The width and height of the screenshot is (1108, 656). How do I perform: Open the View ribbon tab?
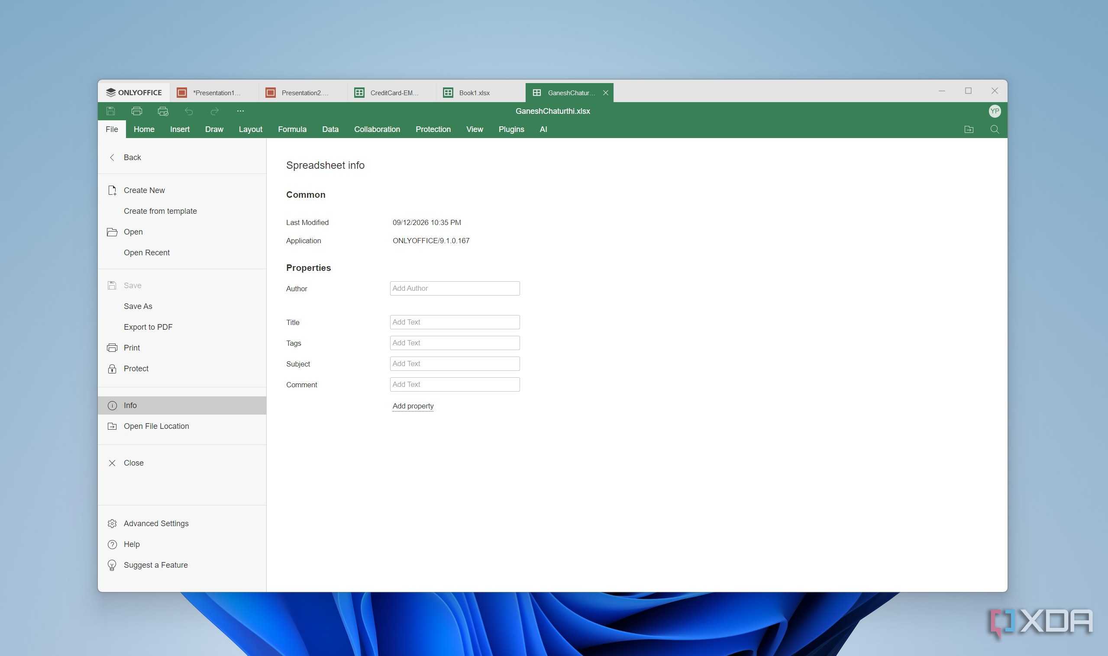(475, 129)
